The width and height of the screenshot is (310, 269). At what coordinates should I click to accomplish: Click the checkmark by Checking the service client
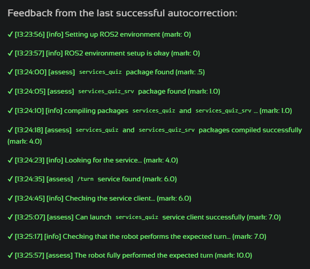tap(10, 198)
